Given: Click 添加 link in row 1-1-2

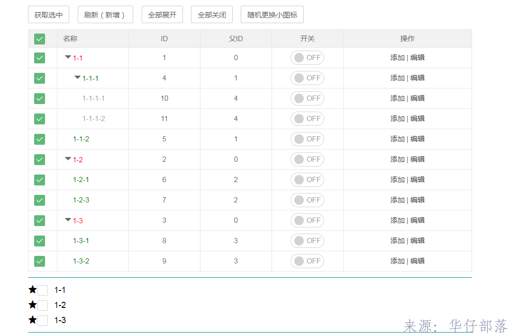Looking at the screenshot, I should [x=397, y=139].
